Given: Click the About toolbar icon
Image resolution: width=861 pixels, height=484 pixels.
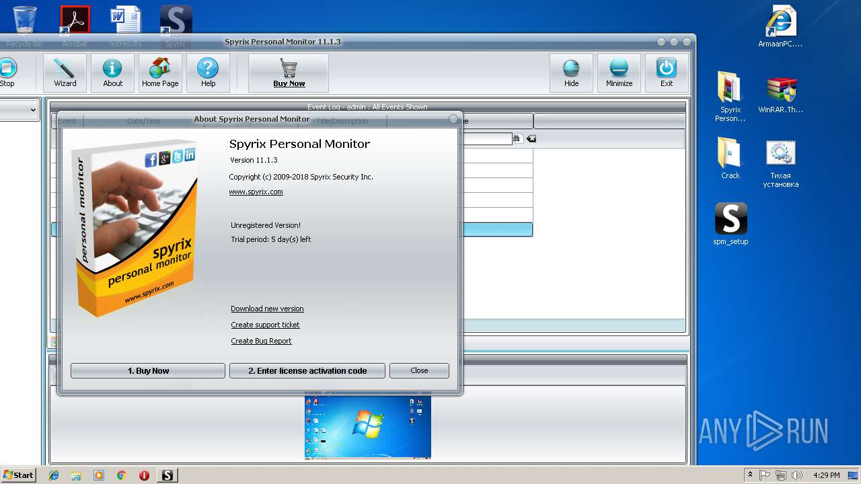Looking at the screenshot, I should click(112, 73).
